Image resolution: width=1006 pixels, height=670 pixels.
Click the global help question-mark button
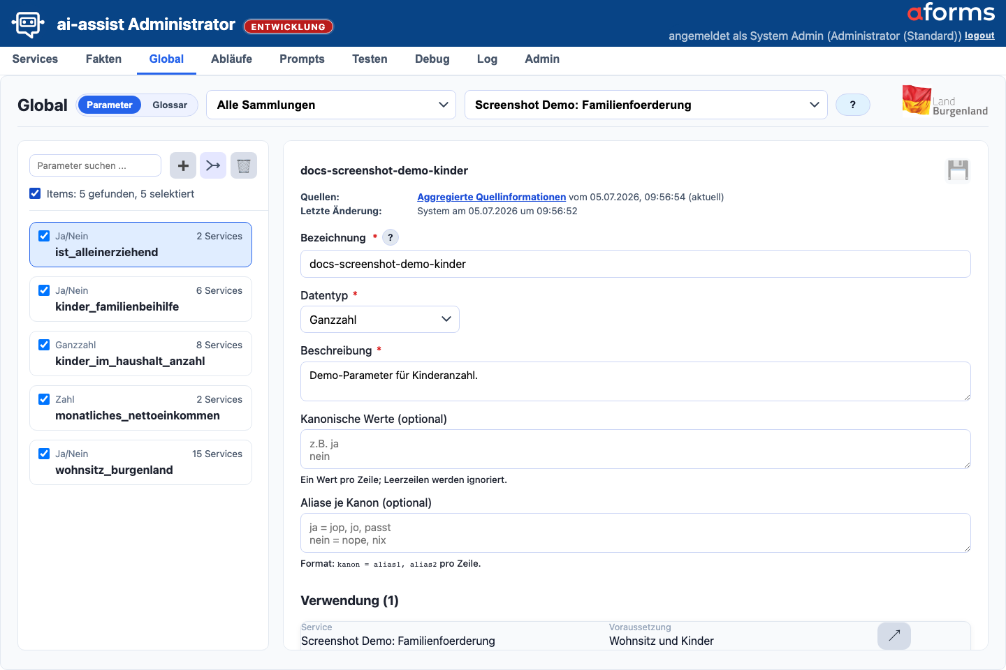pos(853,105)
